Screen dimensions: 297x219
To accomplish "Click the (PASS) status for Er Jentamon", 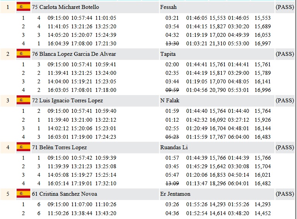I will click(x=285, y=194).
